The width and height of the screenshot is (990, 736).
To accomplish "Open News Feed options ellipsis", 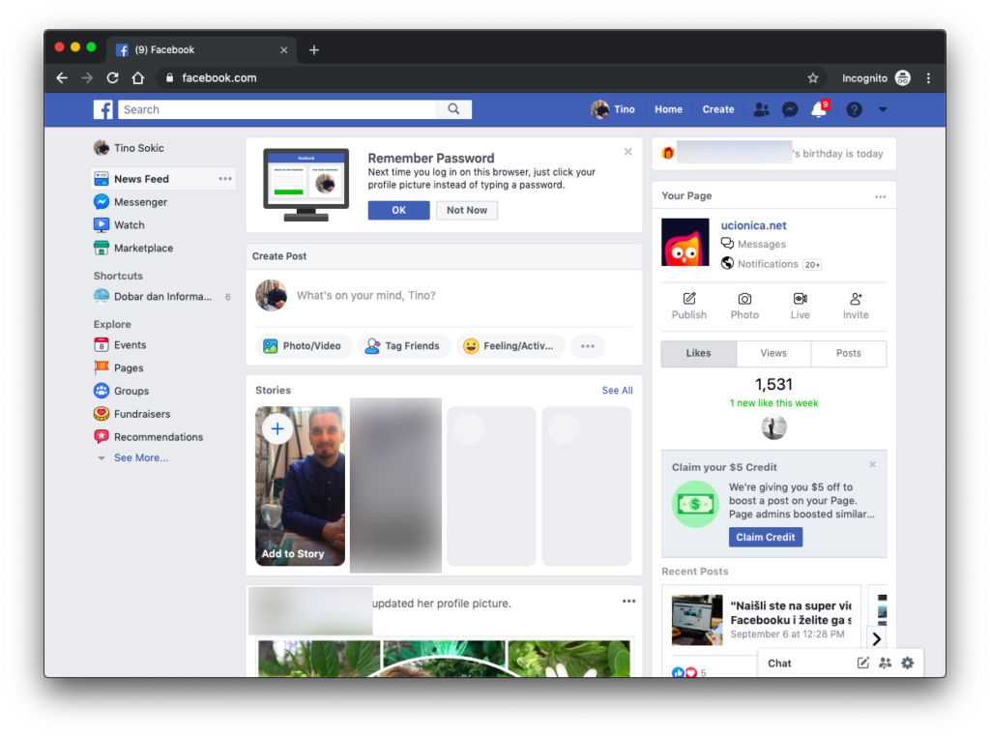I will [x=225, y=179].
